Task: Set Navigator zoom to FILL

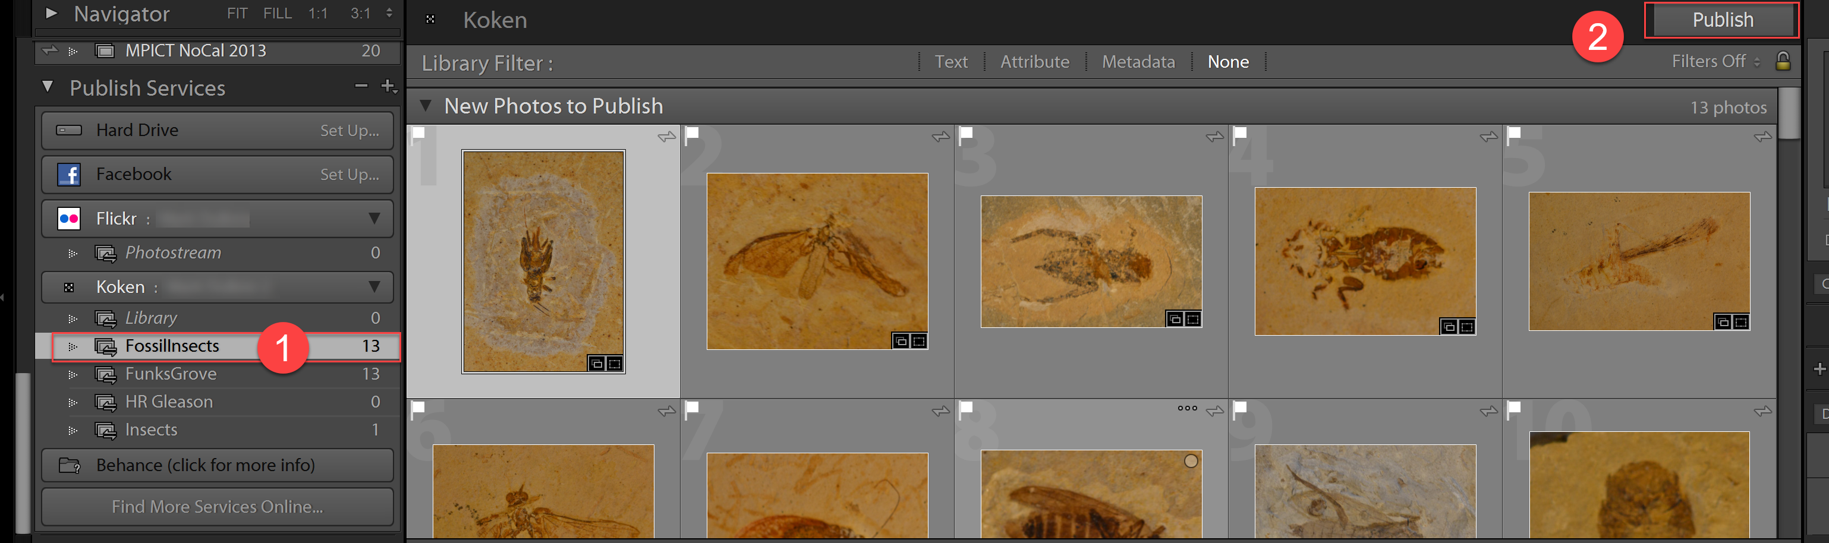Action: 278,14
